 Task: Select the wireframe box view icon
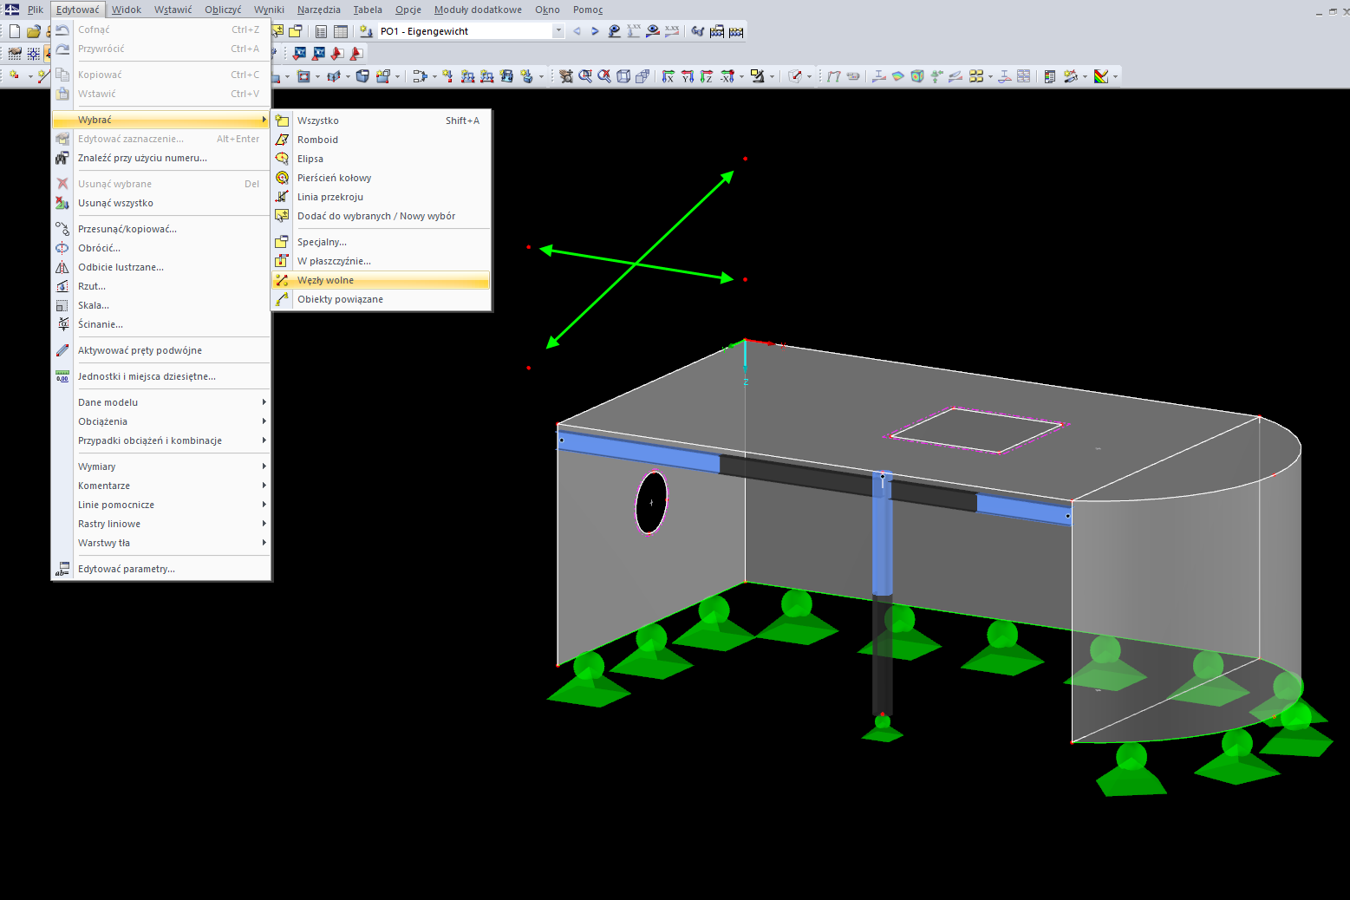pos(623,76)
